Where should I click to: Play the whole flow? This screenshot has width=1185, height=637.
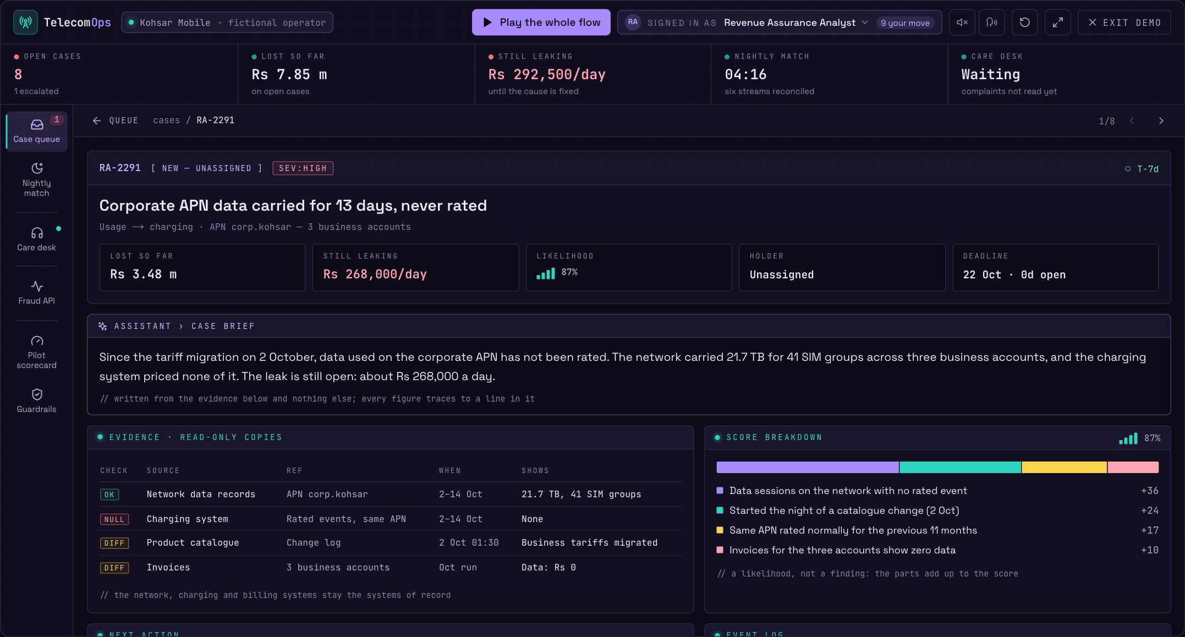[541, 23]
